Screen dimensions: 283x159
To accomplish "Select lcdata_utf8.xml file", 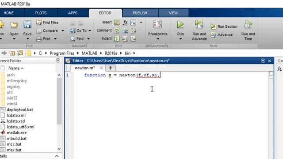I will (20, 127).
